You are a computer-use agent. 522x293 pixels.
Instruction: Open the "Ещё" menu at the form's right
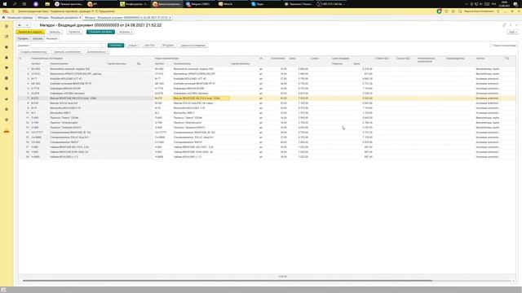click(x=512, y=32)
